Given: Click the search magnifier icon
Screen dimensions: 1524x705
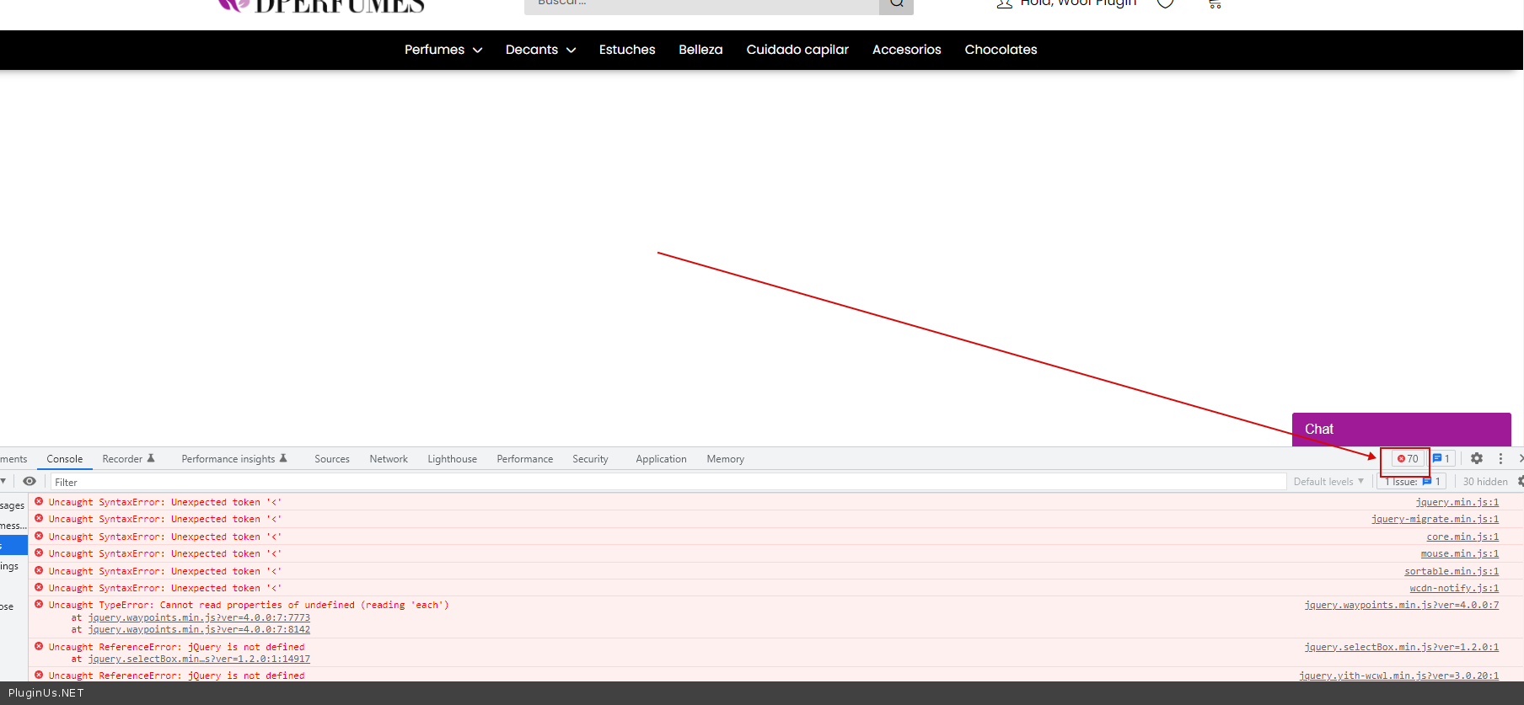Looking at the screenshot, I should [896, 4].
